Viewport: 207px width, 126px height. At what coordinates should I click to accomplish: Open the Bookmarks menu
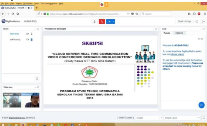(28, 4)
